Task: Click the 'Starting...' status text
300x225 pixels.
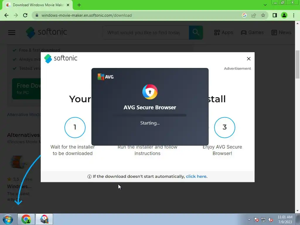Action: (x=150, y=123)
